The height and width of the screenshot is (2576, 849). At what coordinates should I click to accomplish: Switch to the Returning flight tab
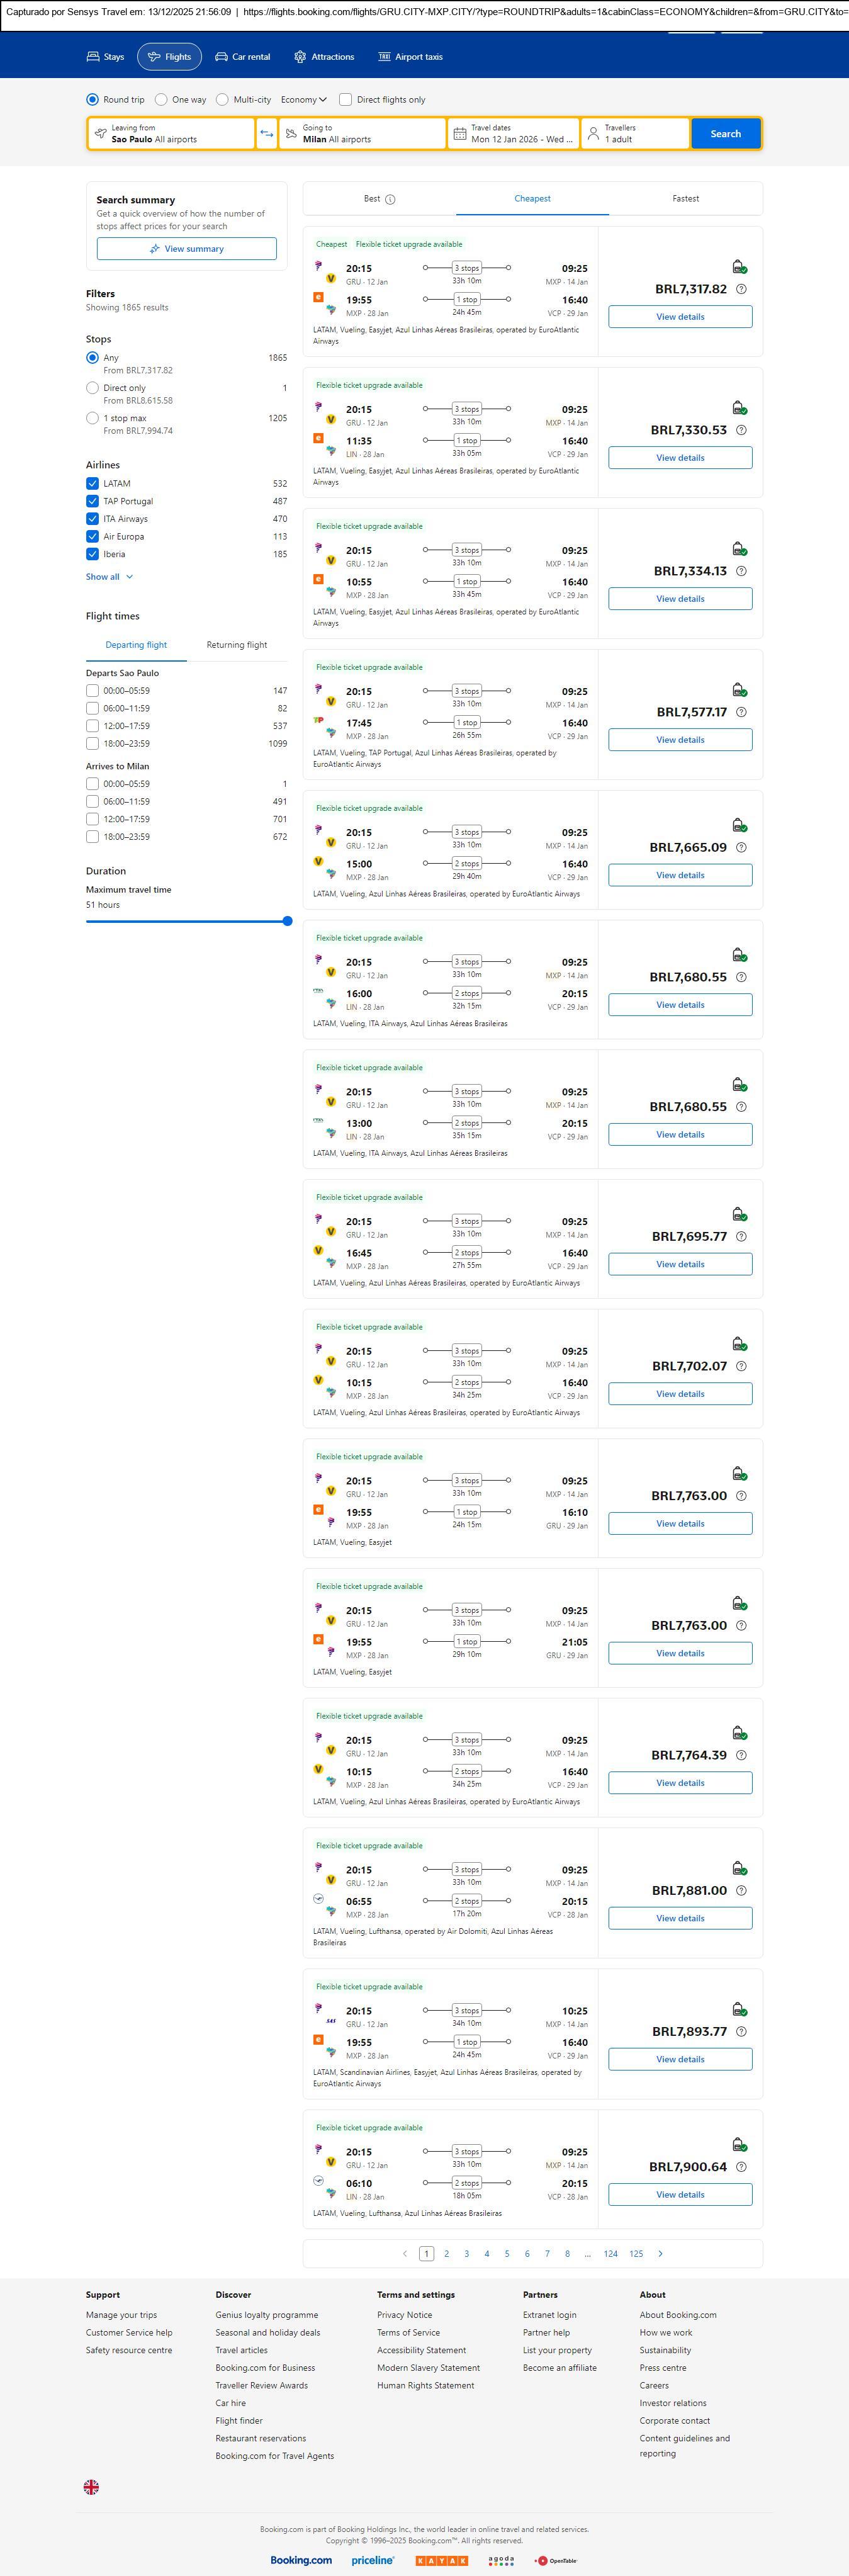pyautogui.click(x=236, y=645)
